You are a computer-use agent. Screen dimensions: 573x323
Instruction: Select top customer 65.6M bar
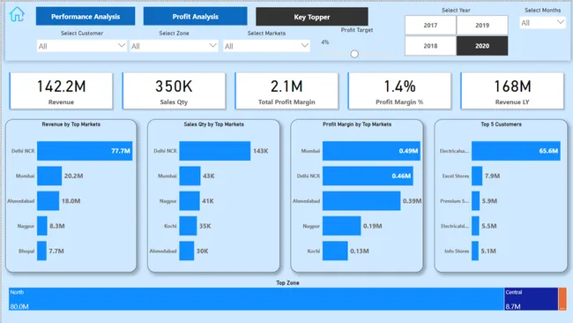516,151
